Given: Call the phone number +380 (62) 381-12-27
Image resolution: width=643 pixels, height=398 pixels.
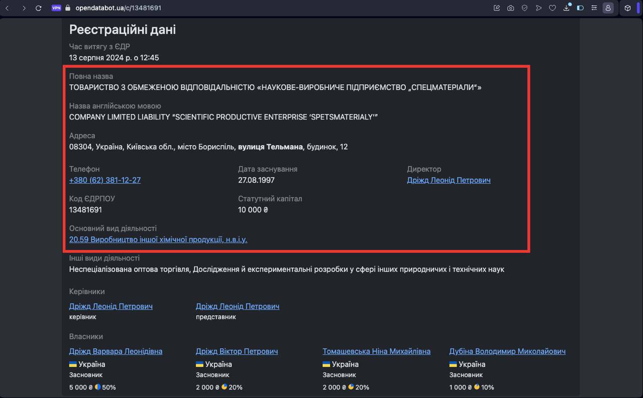Looking at the screenshot, I should point(105,180).
